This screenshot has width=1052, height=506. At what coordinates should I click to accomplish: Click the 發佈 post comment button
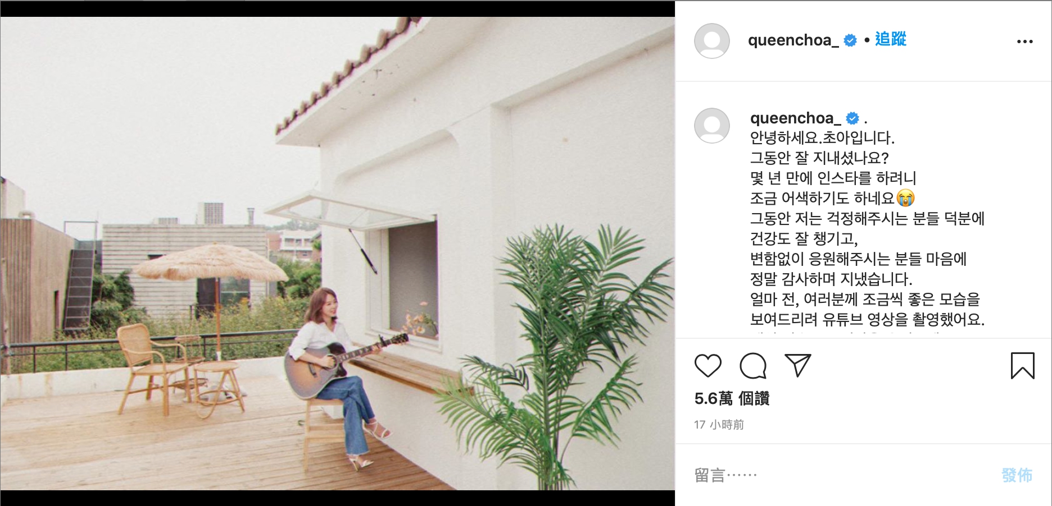coord(1017,475)
